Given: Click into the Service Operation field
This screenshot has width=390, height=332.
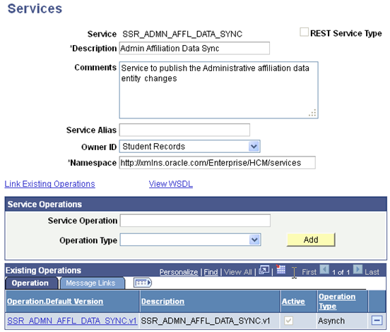Looking at the screenshot, I should 195,221.
